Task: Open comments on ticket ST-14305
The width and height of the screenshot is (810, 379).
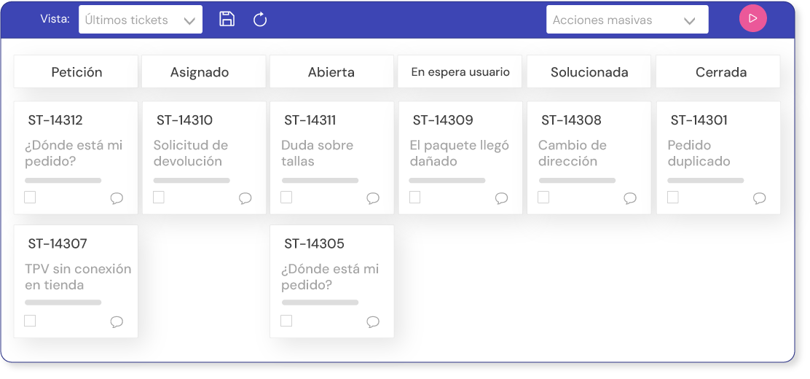Action: [x=373, y=322]
